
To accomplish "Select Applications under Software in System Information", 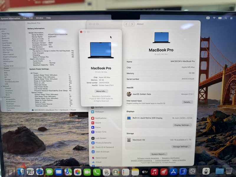I will [x=11, y=101].
